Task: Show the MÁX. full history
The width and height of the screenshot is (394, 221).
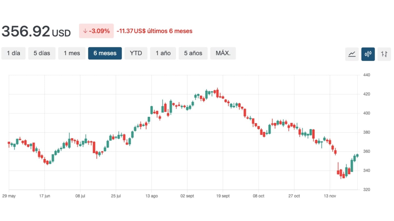Action: (x=223, y=53)
